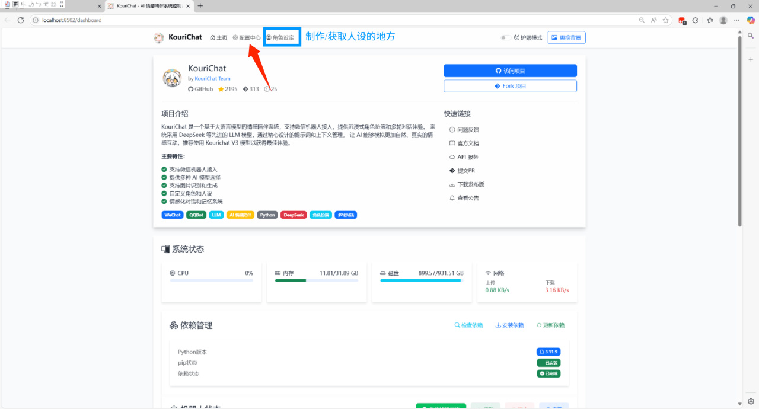This screenshot has width=759, height=409.
Task: Click the QQBot tag badge
Action: (196, 215)
